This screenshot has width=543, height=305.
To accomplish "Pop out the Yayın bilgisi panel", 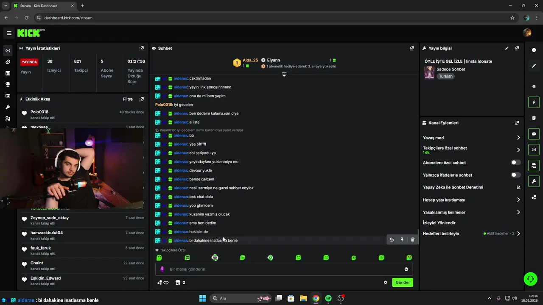I will 517,48.
